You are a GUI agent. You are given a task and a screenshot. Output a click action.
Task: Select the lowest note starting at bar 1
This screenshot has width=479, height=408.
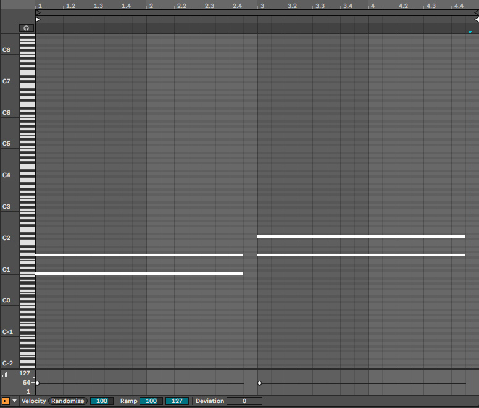140,273
